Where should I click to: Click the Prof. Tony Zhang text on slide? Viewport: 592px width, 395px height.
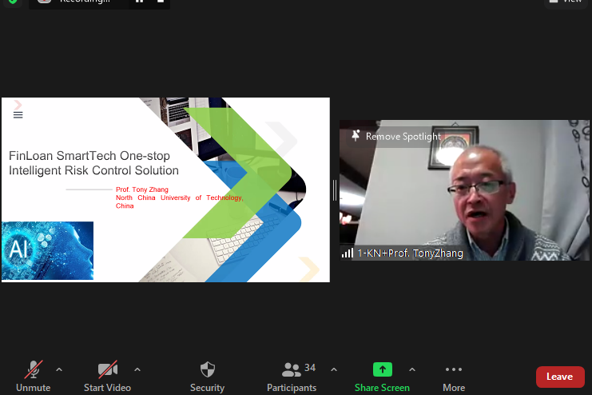(x=142, y=190)
